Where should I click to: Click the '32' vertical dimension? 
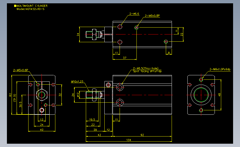(60, 95)
